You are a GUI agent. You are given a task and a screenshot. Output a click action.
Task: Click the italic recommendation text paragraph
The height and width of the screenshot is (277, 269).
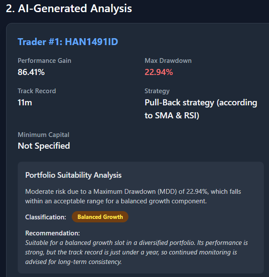(x=136, y=252)
